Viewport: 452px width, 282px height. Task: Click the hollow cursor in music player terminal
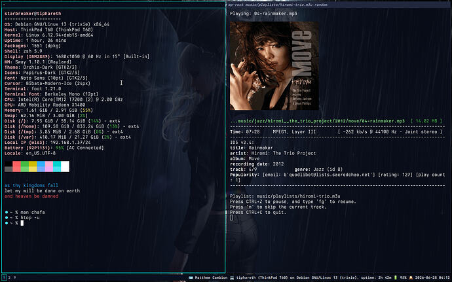coord(231,218)
